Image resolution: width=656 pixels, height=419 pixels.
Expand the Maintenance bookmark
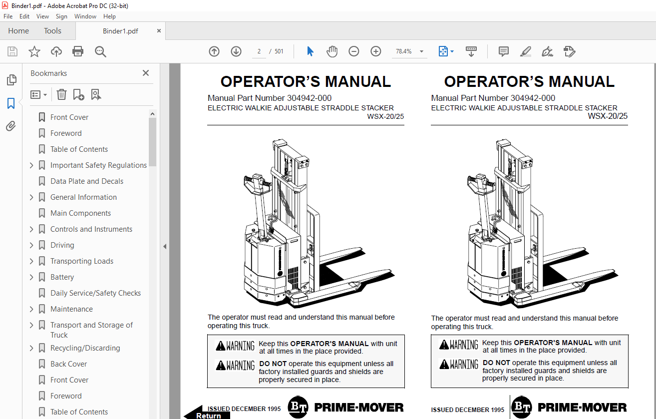[31, 309]
